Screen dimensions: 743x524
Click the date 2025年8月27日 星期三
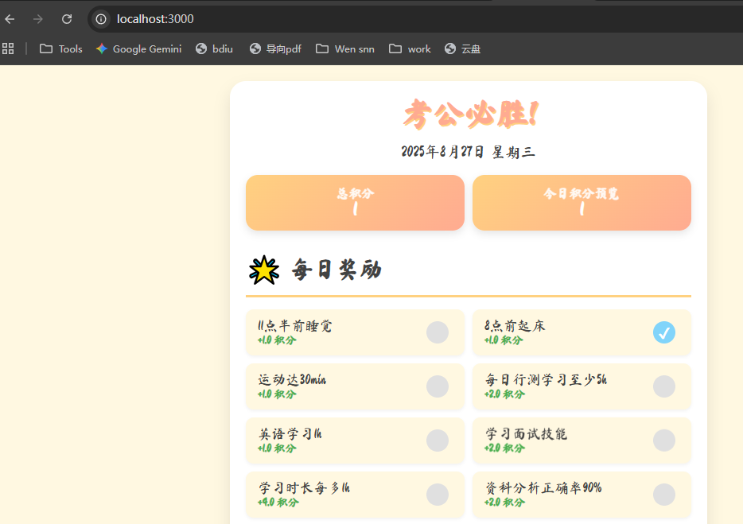469,152
